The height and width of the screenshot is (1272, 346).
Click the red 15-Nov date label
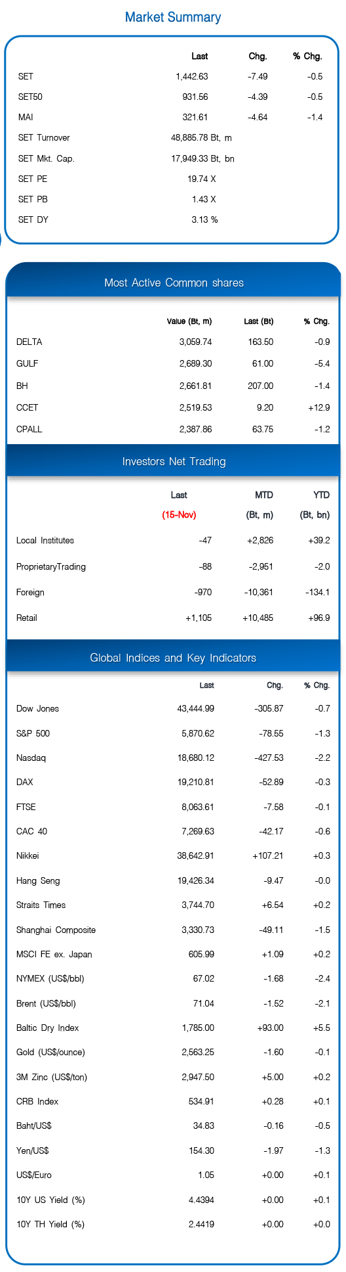179,515
